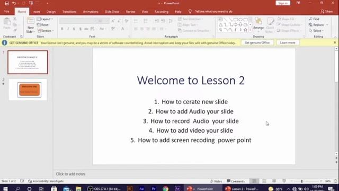Select slide 1 thumbnail
The image size is (339, 191).
28,62
